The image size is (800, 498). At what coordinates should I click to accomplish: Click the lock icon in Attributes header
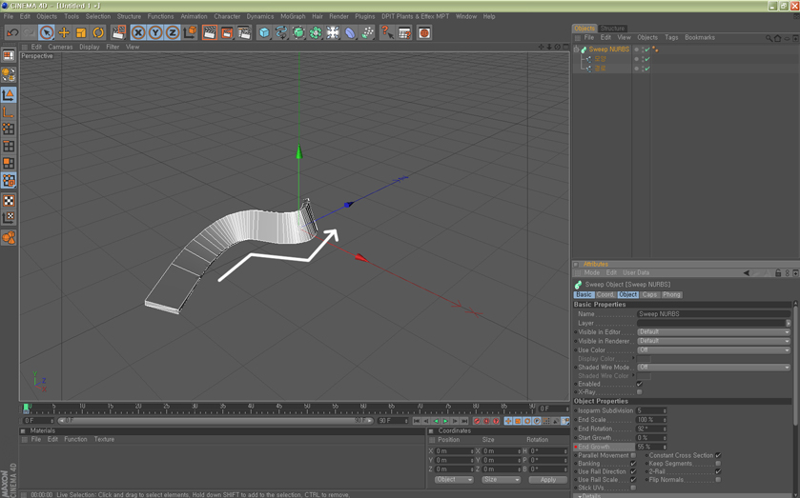pos(778,272)
